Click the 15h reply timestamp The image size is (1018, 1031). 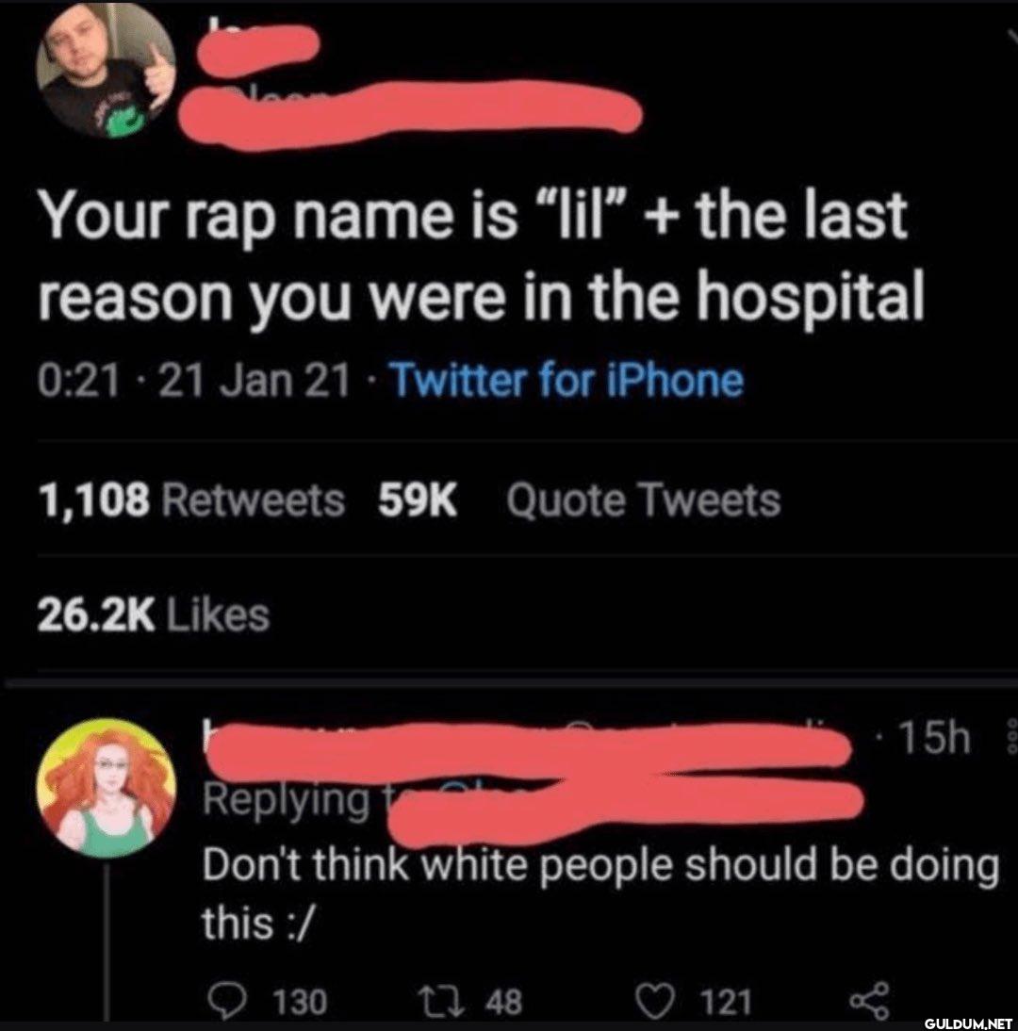(933, 738)
